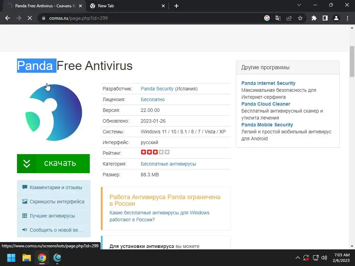The image size is (355, 266).
Task: Bookmark this page with the star icon
Action: click(x=300, y=18)
